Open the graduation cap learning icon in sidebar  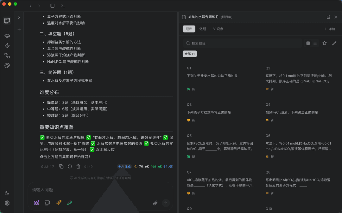(x=7, y=36)
